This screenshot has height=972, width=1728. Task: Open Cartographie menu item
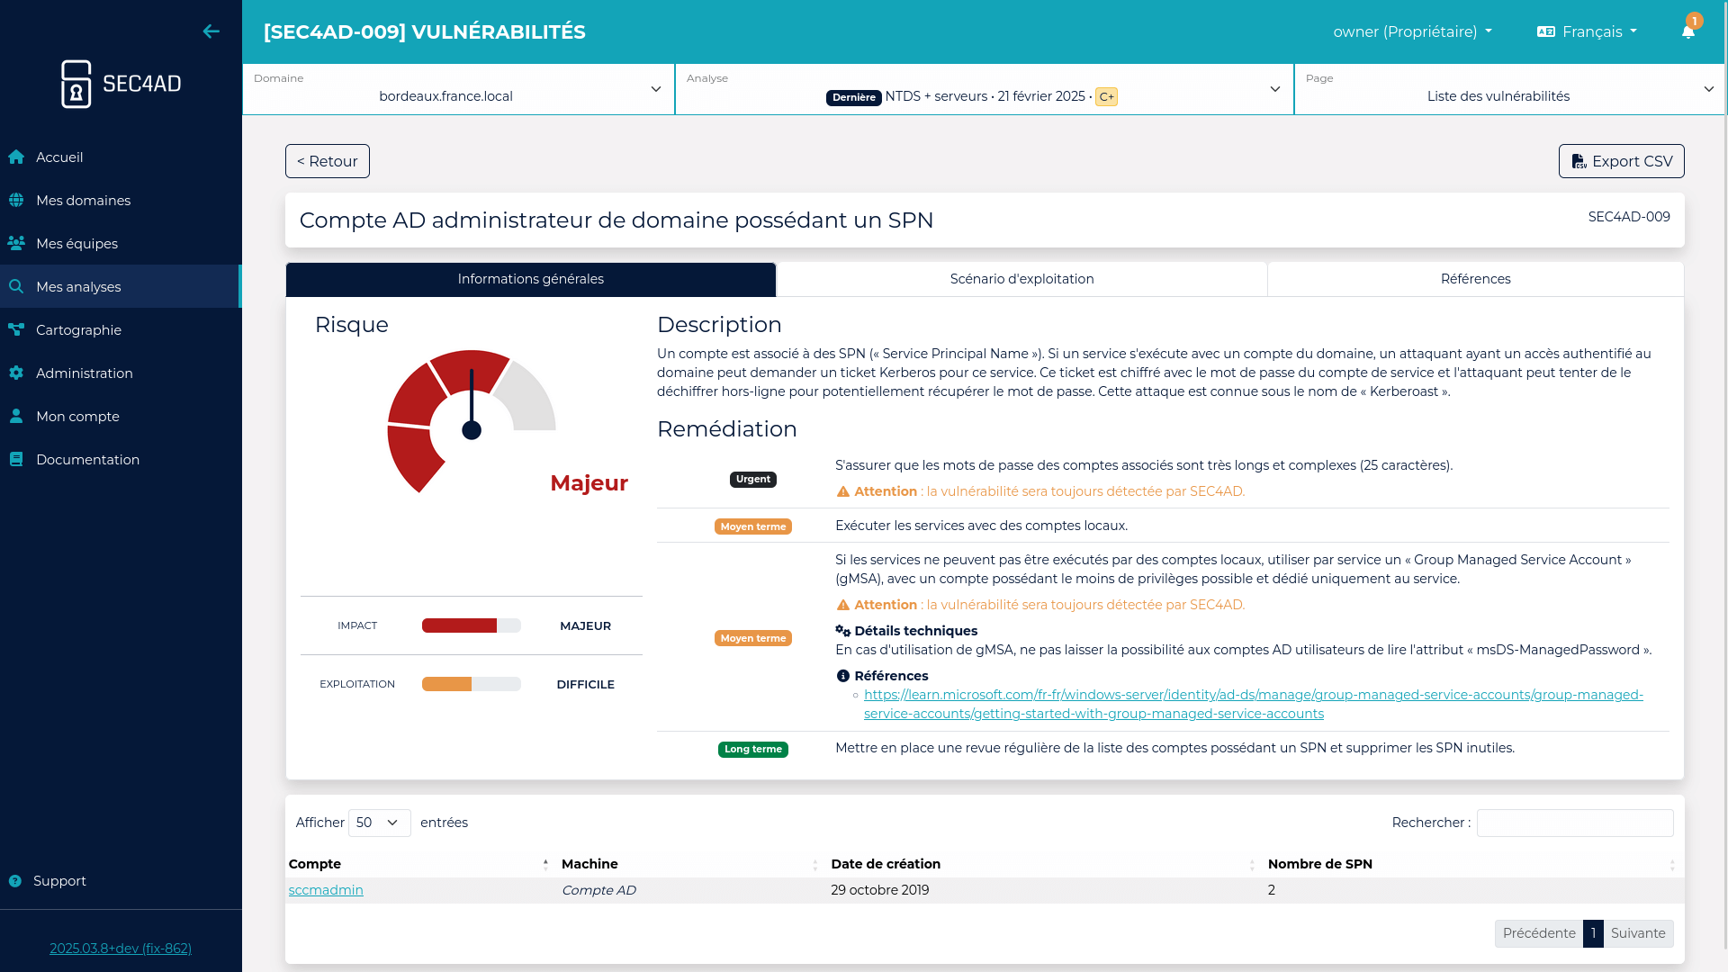point(121,330)
